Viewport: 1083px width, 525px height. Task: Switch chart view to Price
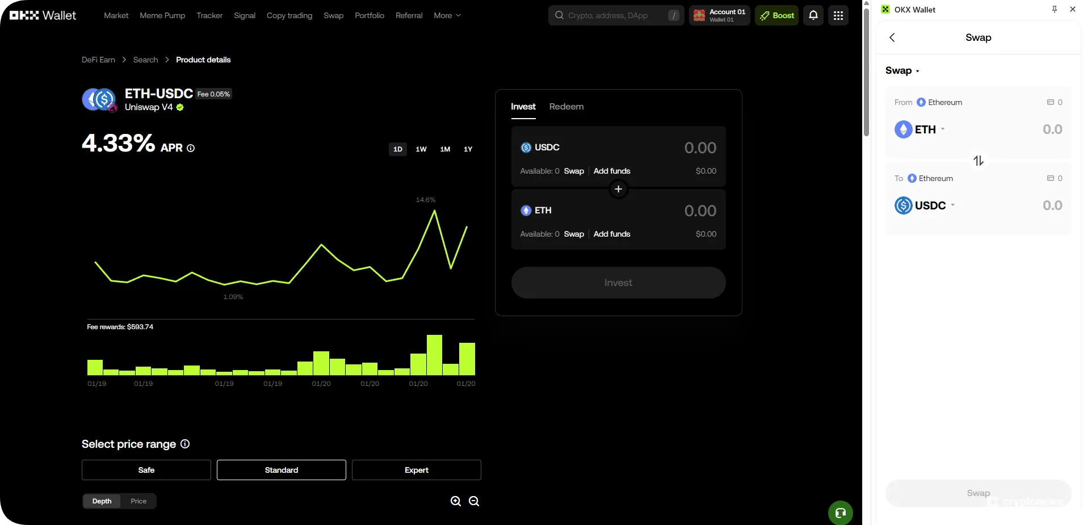click(x=138, y=501)
